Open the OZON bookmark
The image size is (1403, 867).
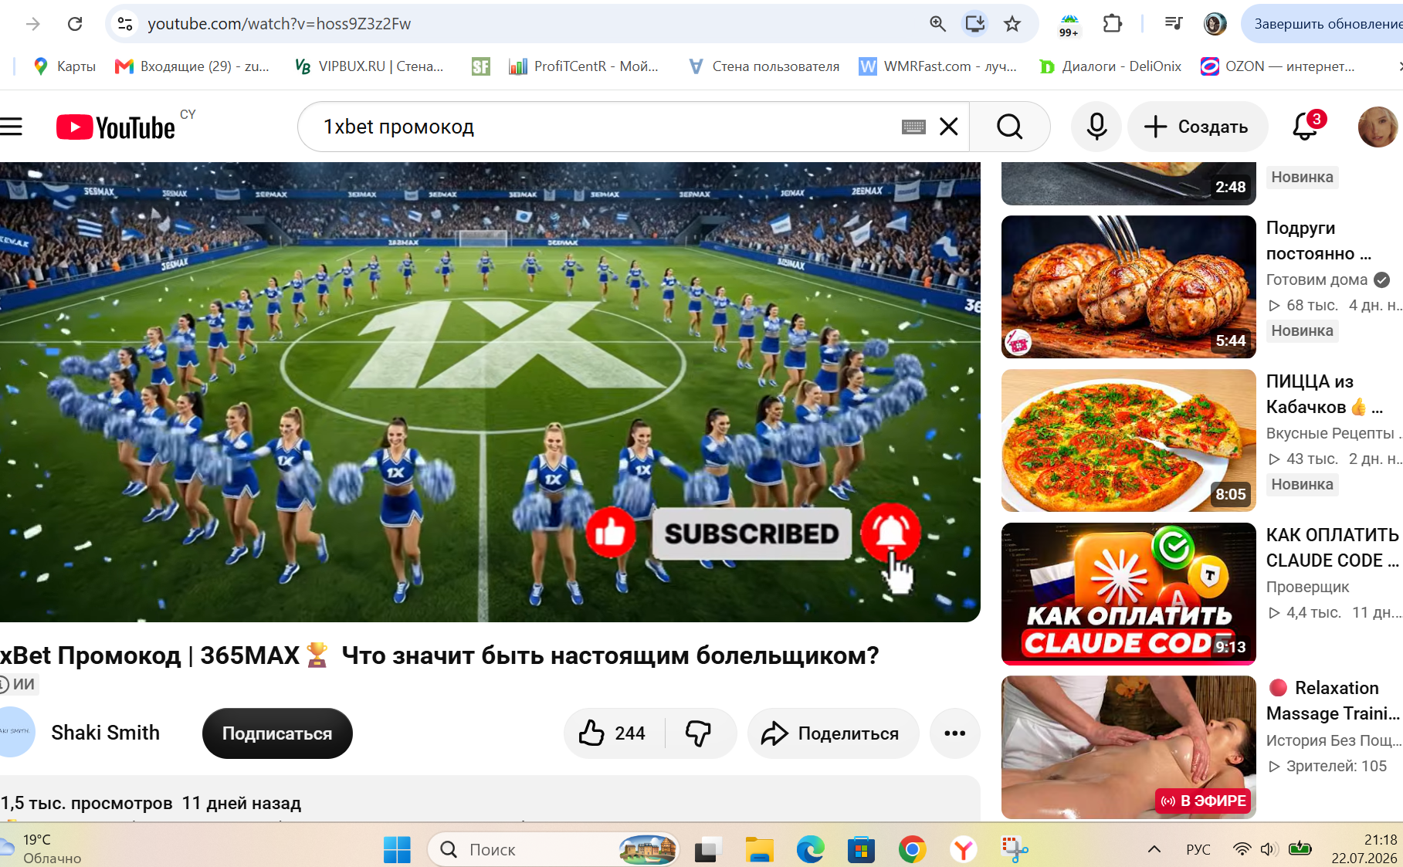point(1278,66)
